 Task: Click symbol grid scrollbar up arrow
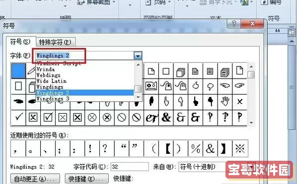(x=251, y=67)
